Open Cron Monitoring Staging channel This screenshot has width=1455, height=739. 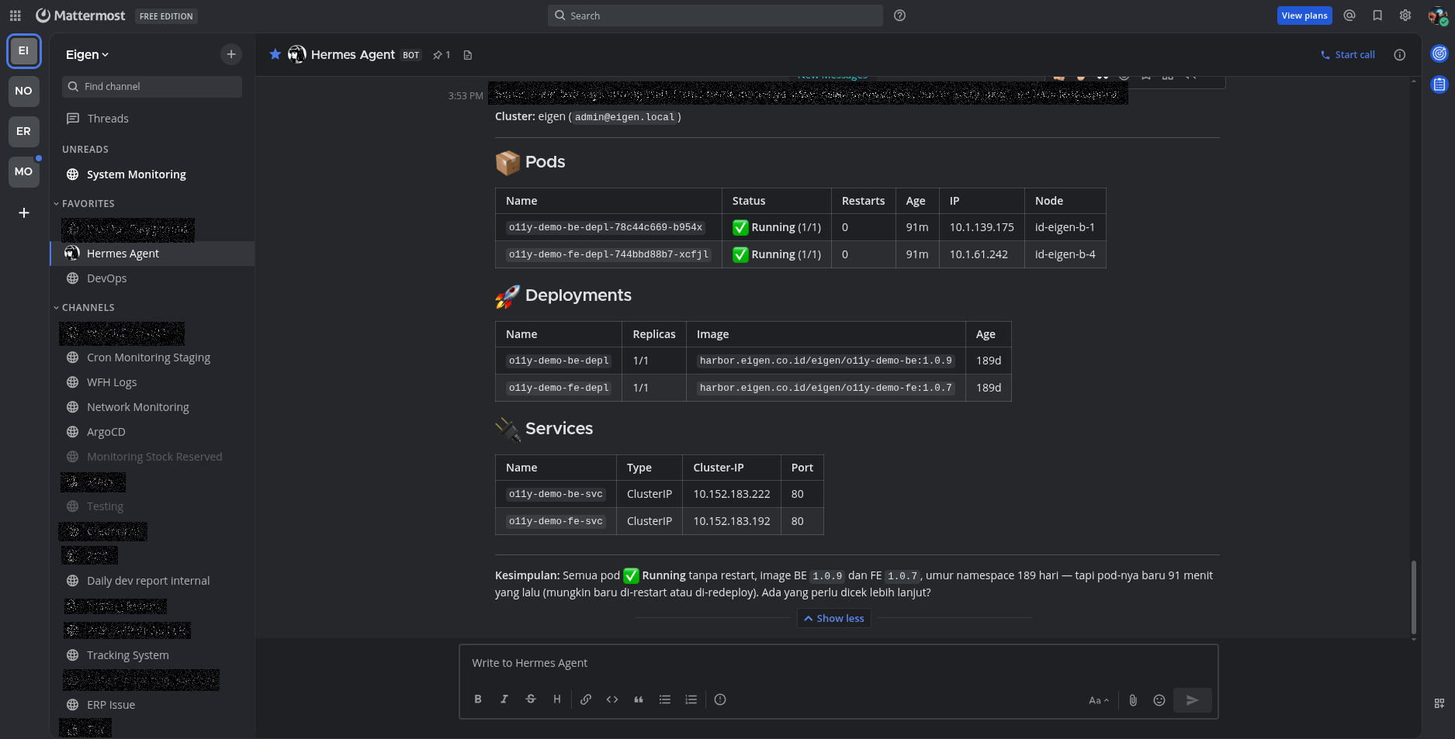coord(152,357)
